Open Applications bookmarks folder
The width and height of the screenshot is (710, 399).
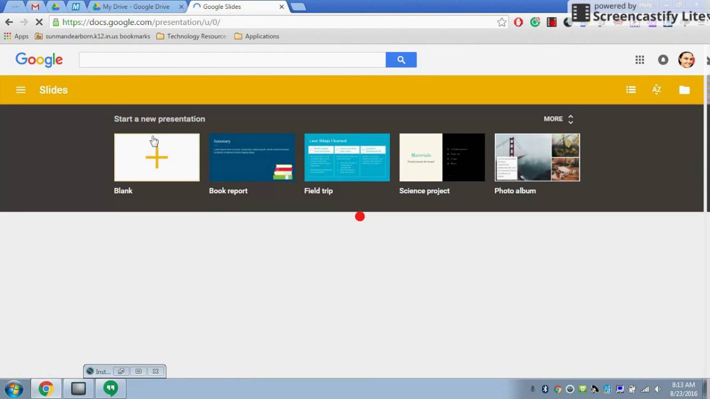coord(256,36)
